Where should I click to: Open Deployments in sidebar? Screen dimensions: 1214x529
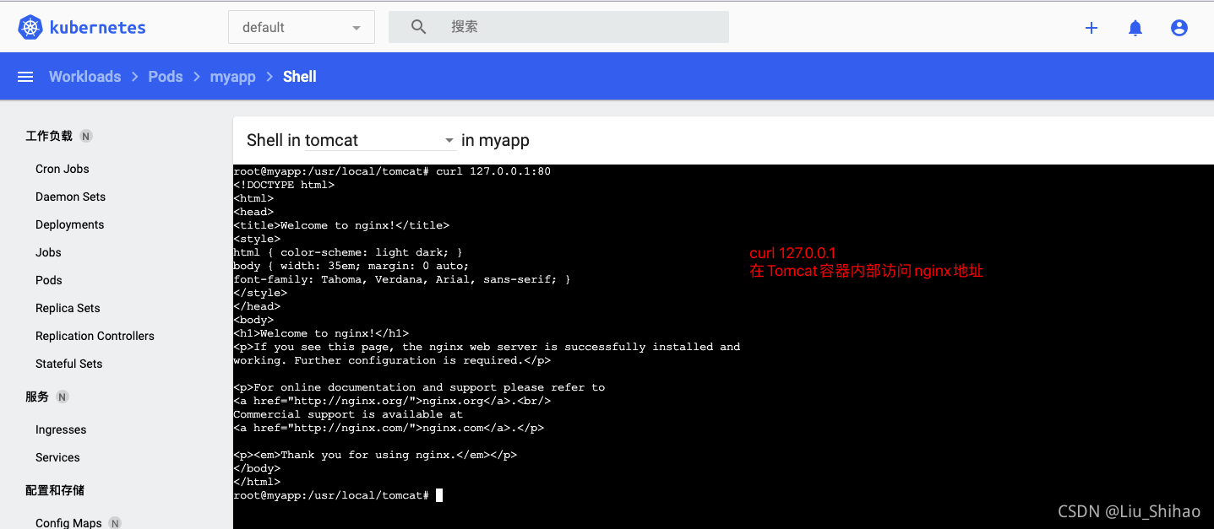coord(70,224)
